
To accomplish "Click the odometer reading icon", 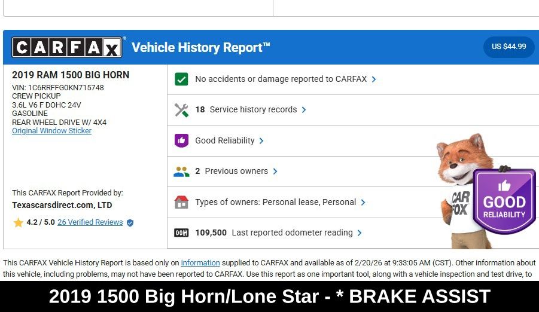I will click(x=181, y=233).
